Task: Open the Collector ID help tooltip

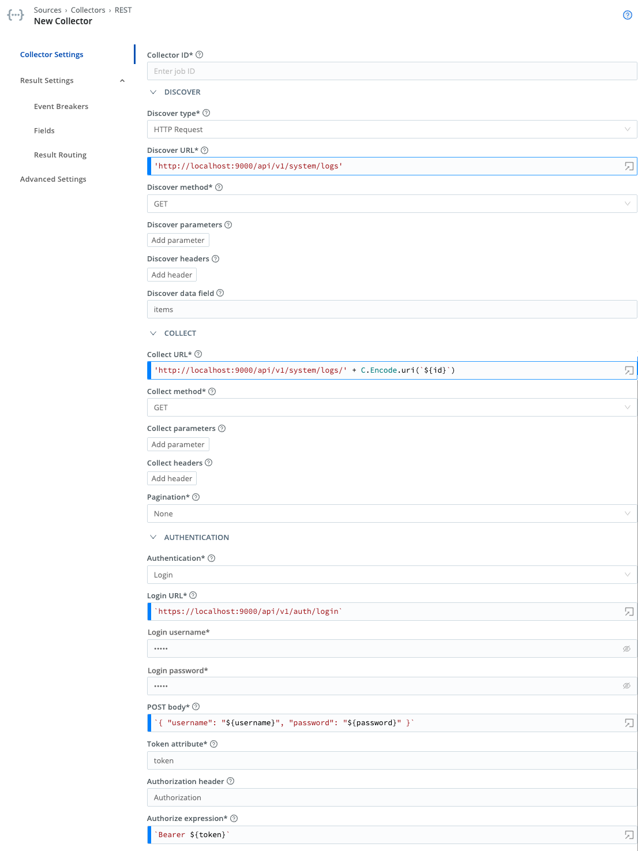Action: pyautogui.click(x=199, y=55)
